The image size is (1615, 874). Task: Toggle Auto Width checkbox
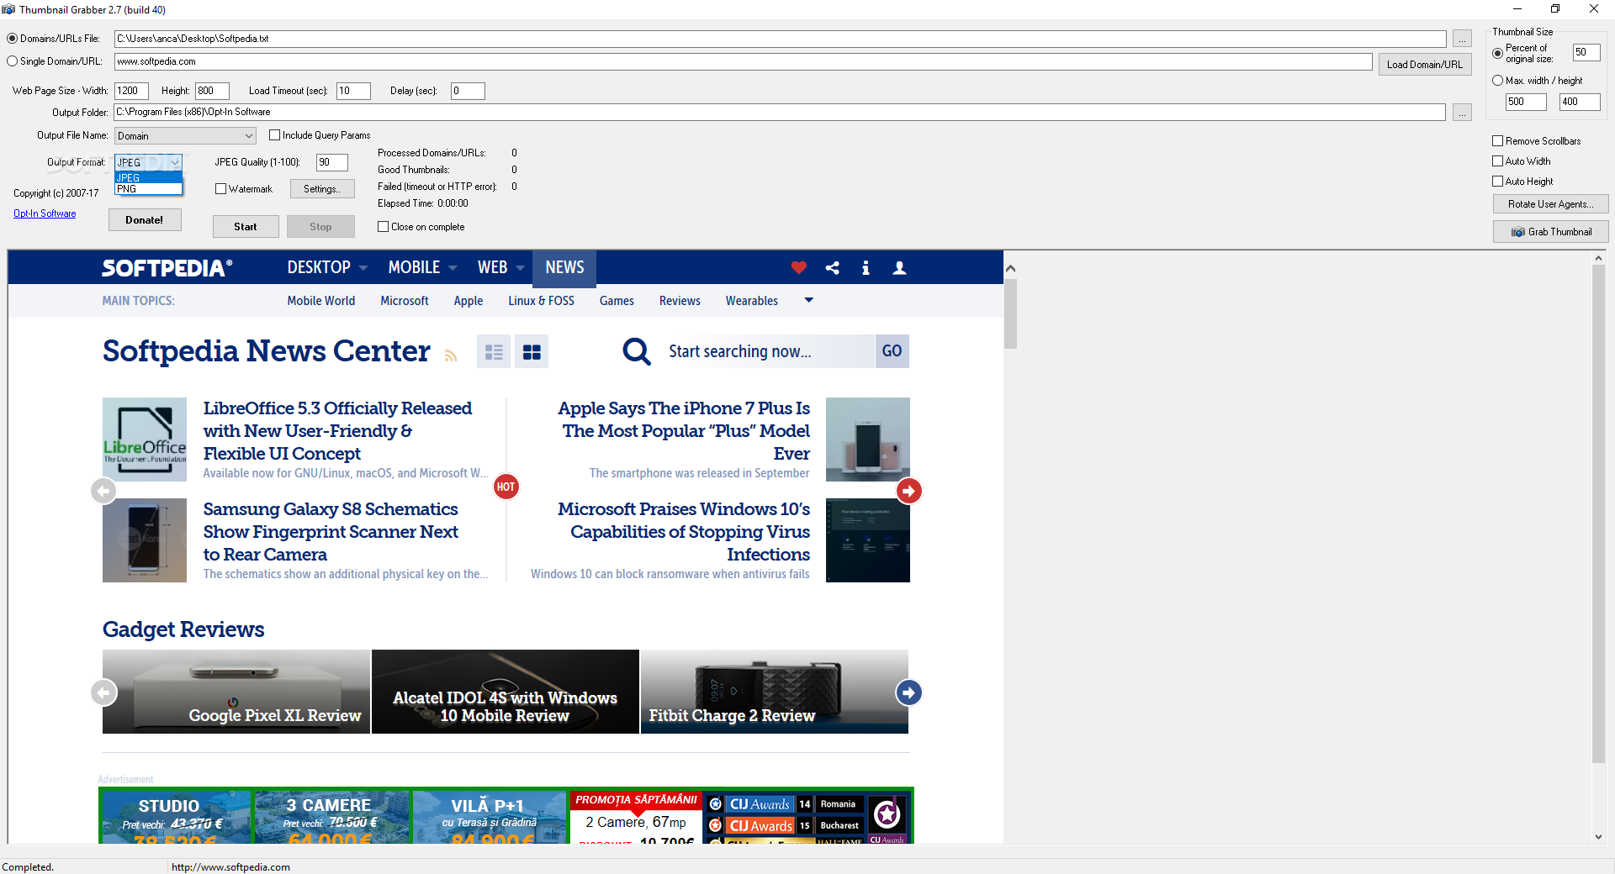[x=1497, y=161]
